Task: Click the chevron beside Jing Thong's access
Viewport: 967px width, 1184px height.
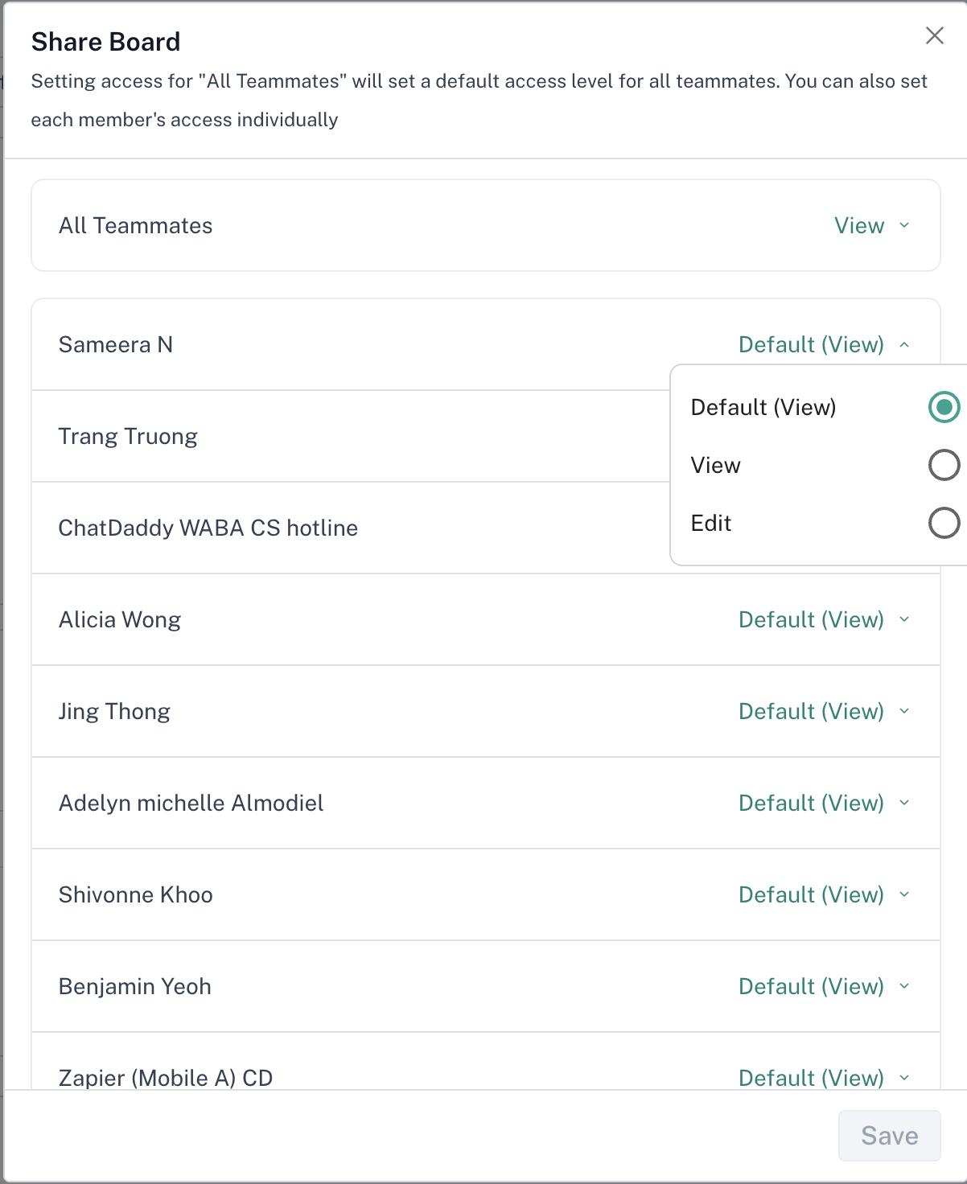Action: point(904,712)
